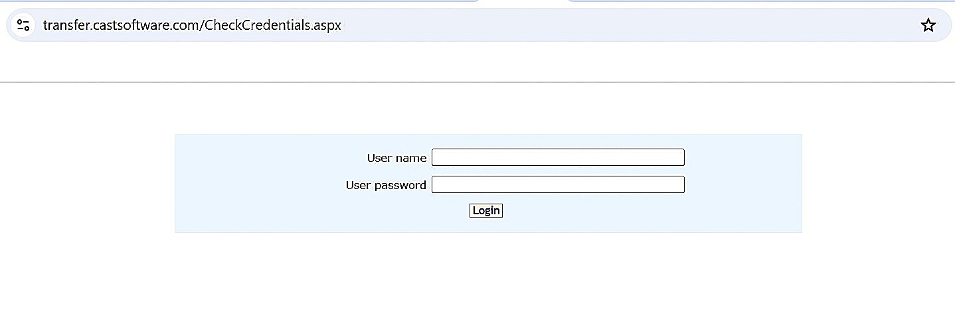
Task: Click the "transfer.castsoftware.com" domain in the URL
Action: coord(120,25)
